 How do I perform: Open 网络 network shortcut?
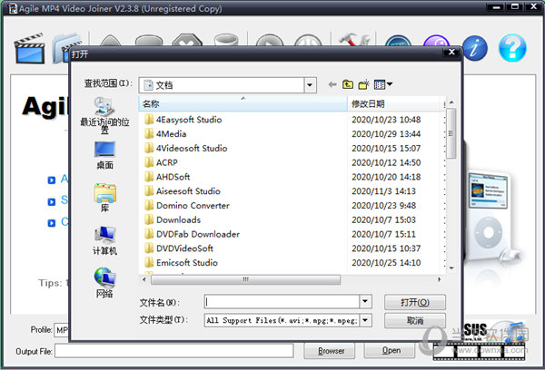[x=104, y=283]
